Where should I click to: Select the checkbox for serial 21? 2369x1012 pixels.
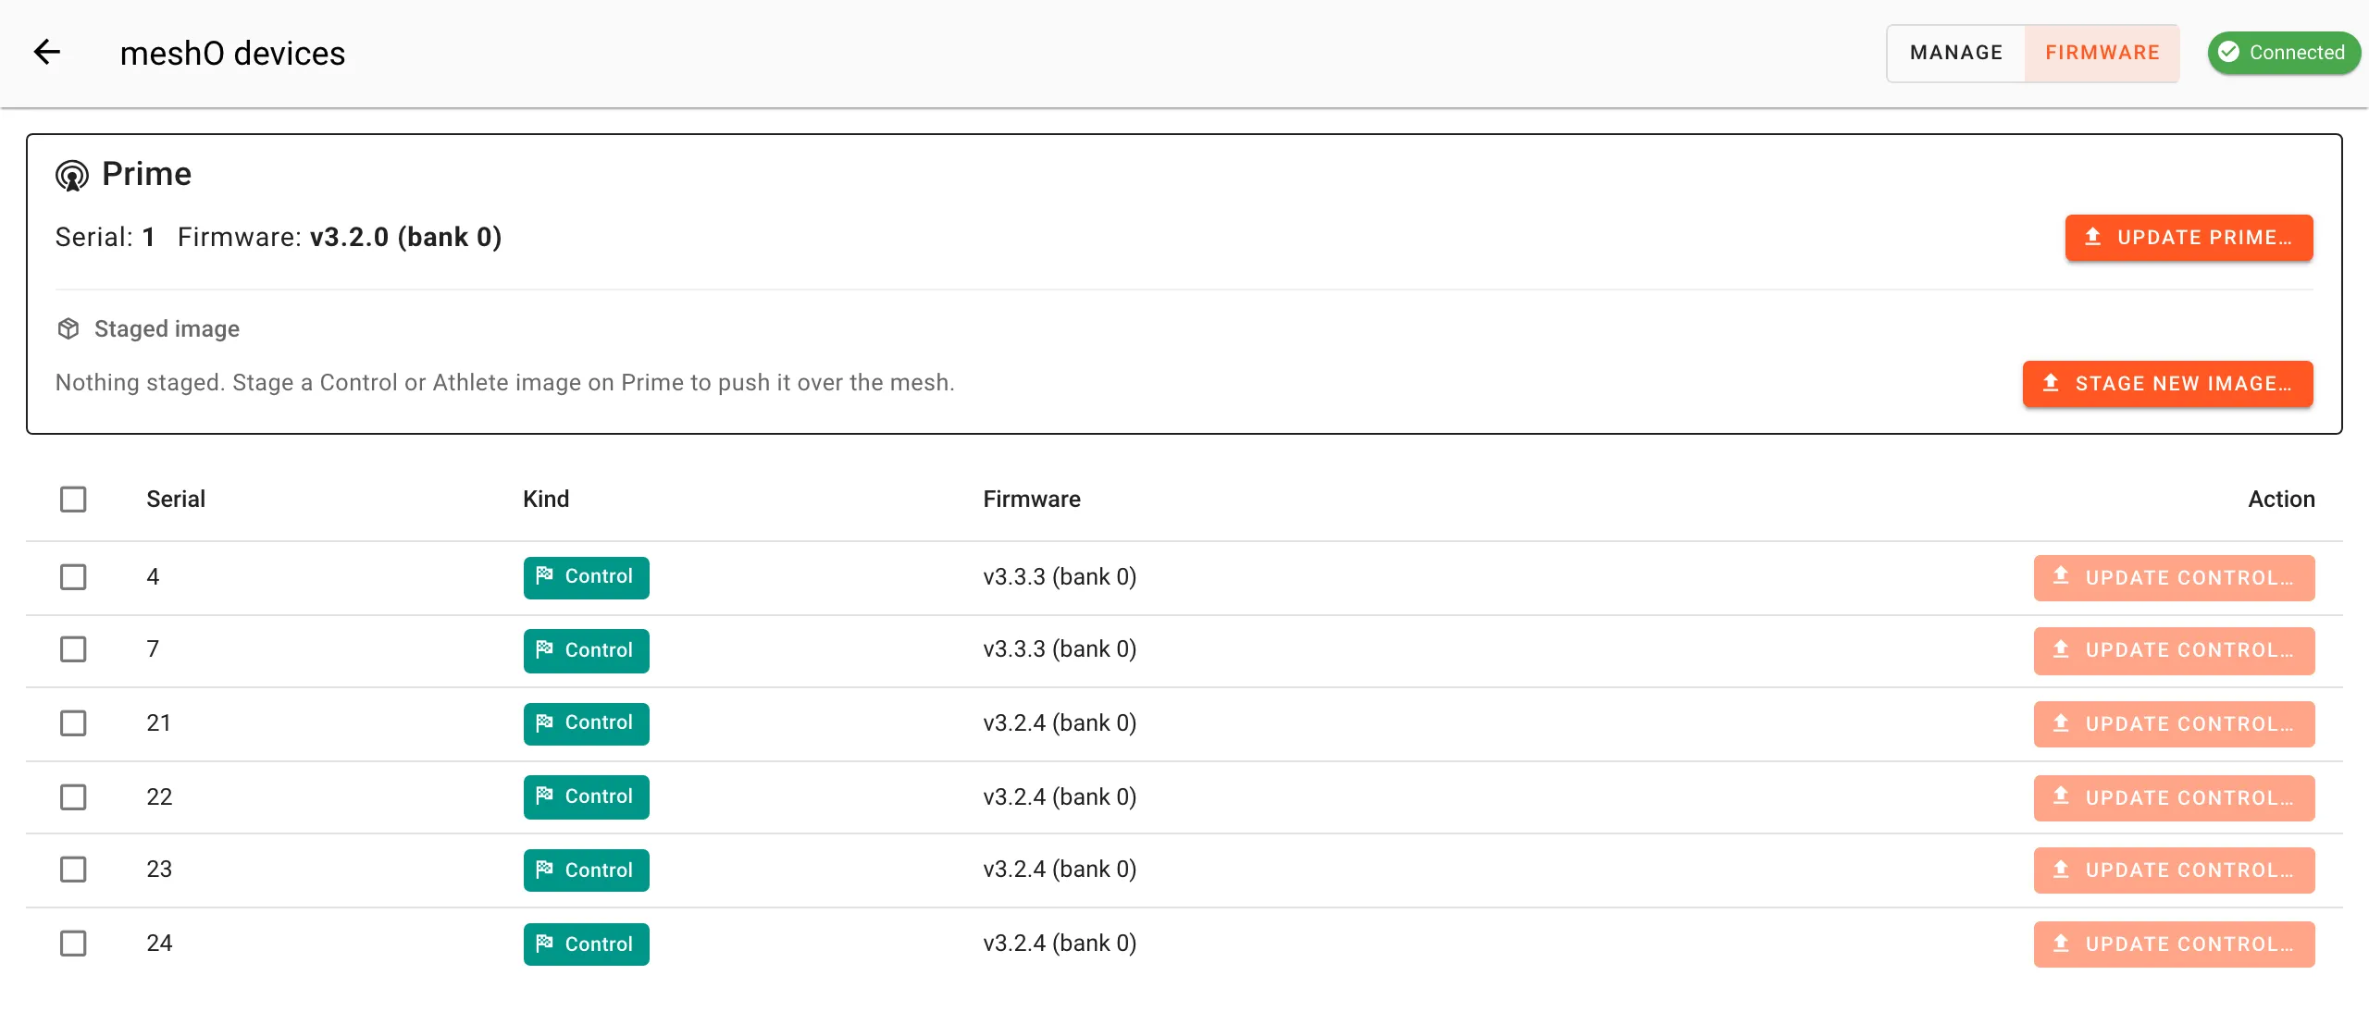coord(73,723)
